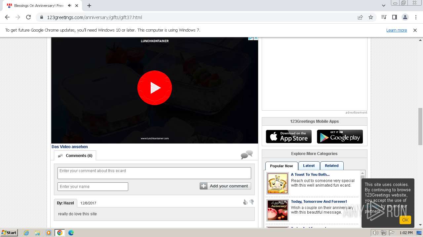Screen dimensions: 423x237
Task: Click the browser back arrow
Action: tap(7, 17)
